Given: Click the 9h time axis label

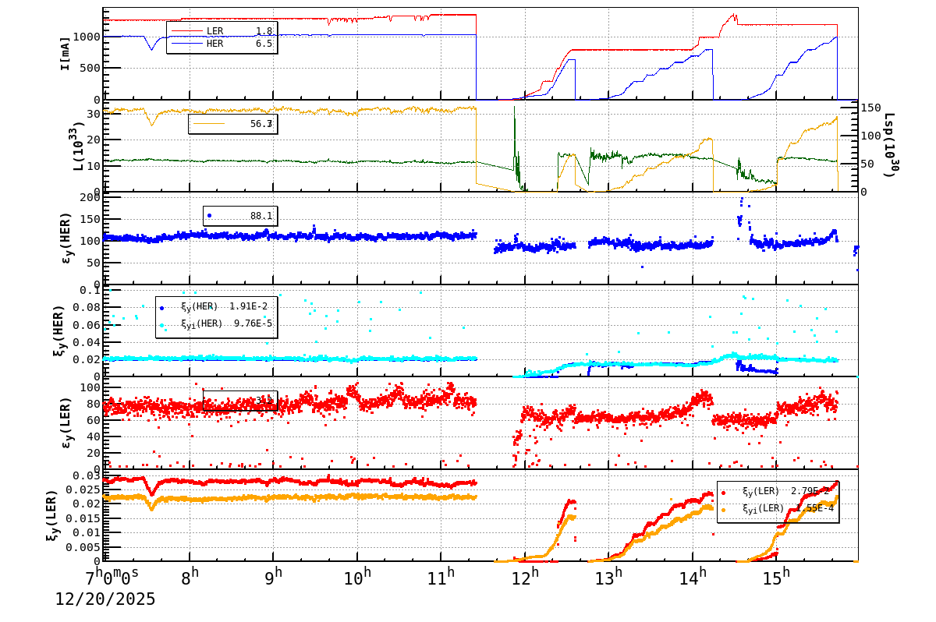Looking at the screenshot, I should pyautogui.click(x=274, y=578).
